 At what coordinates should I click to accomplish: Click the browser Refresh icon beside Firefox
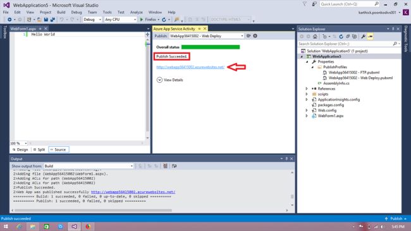click(x=164, y=20)
